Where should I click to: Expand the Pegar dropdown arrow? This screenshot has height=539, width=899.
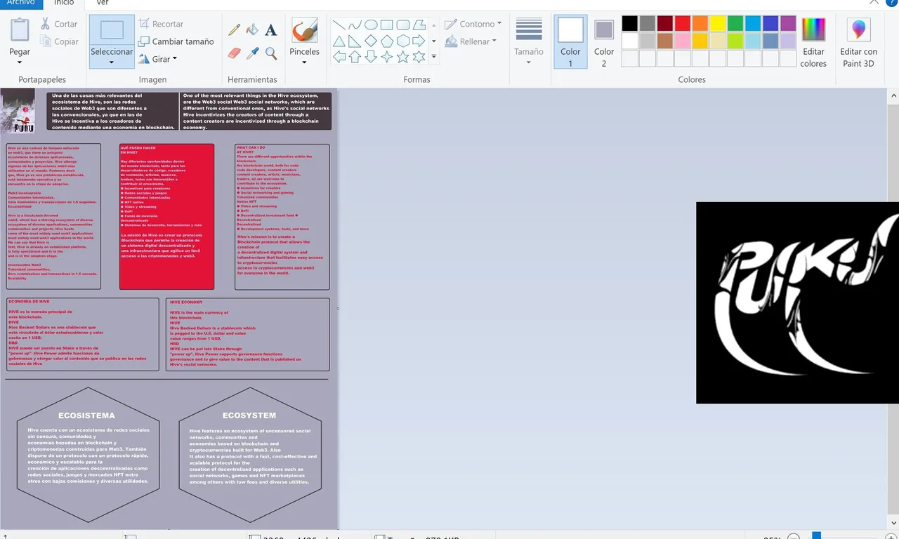pos(20,62)
